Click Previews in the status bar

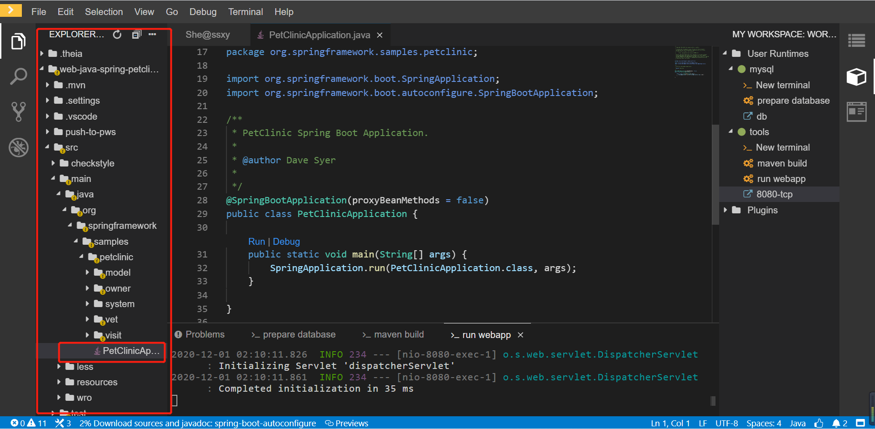coord(347,423)
